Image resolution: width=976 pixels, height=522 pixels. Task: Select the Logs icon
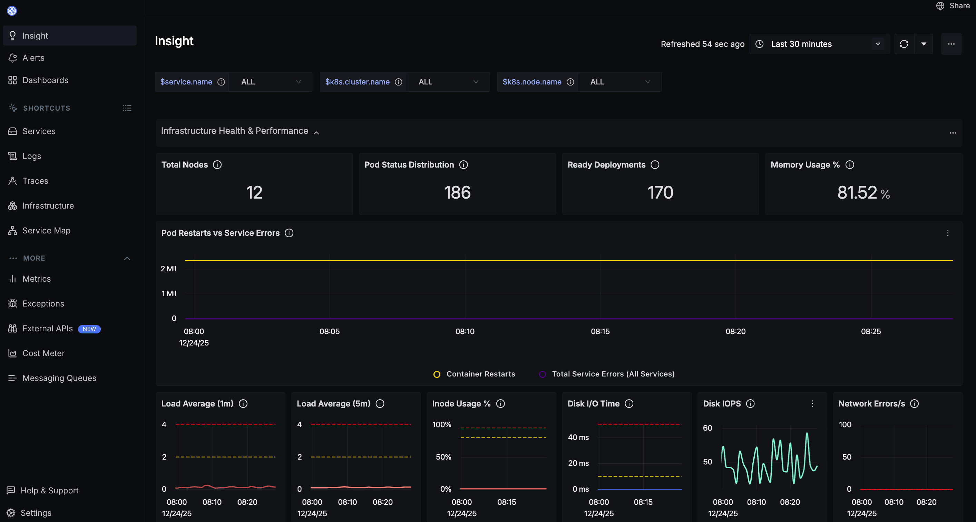[12, 155]
